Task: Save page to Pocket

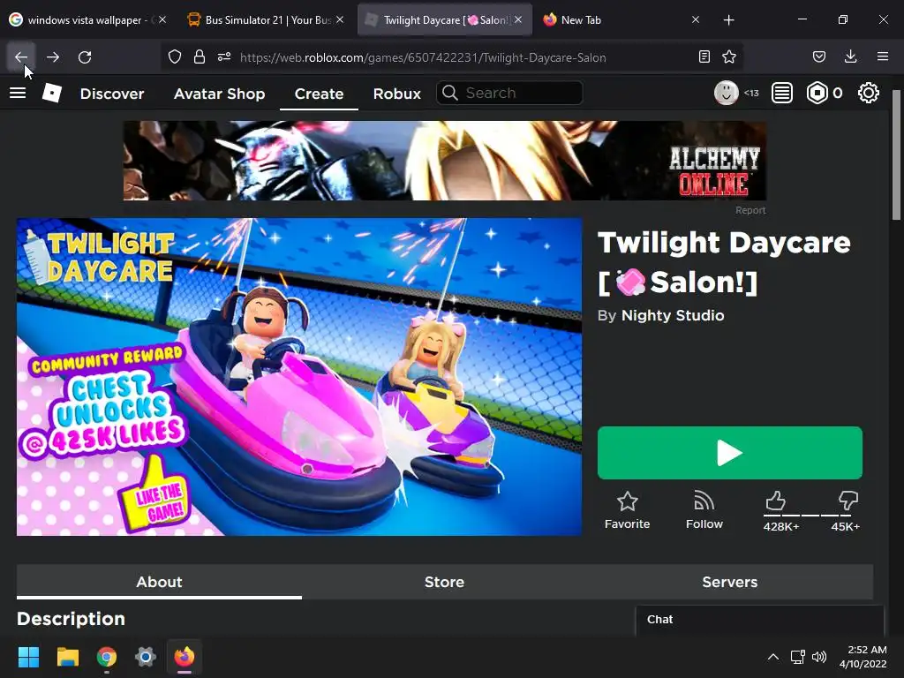Action: coord(819,56)
